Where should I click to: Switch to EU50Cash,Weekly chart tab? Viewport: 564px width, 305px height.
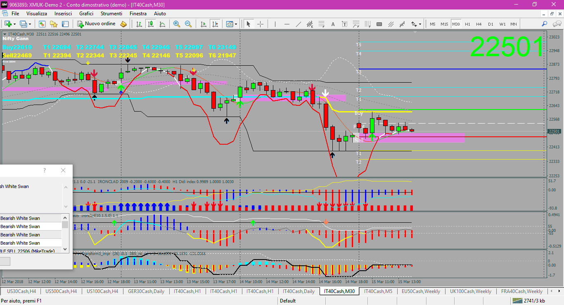[x=421, y=291]
